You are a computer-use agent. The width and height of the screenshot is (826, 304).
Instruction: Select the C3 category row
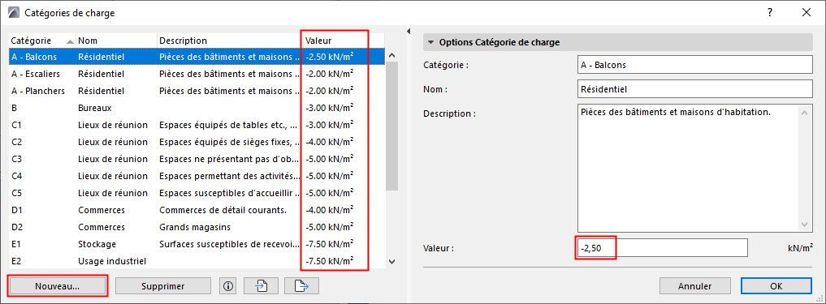pyautogui.click(x=197, y=159)
